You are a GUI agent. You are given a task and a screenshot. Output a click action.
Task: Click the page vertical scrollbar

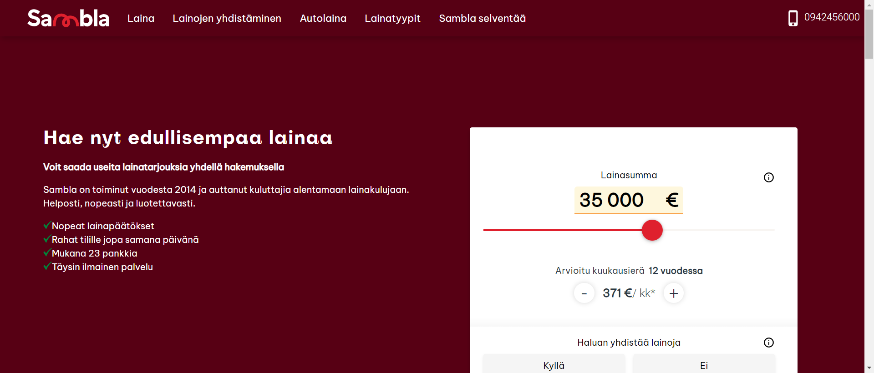(869, 34)
